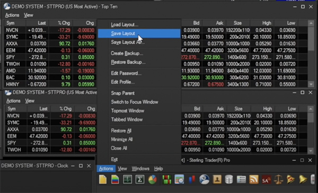Viewport: 318px width, 193px height.
Task: Click the High column header in Top Ten window
Action: pyautogui.click(x=262, y=23)
